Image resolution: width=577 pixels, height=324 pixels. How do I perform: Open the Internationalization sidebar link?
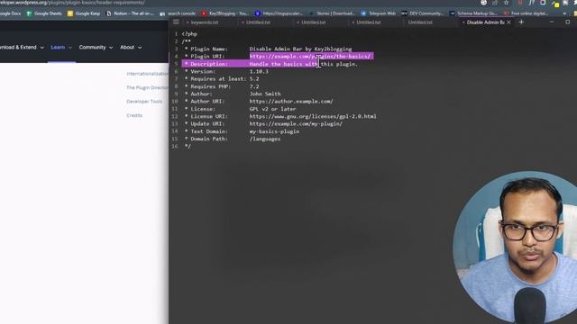tap(147, 74)
